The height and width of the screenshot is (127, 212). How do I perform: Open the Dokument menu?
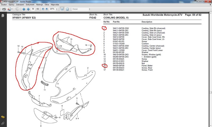tap(30, 5)
